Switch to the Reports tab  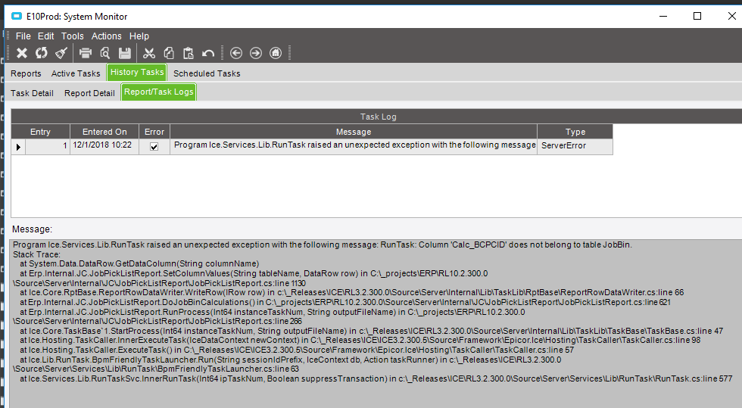pos(26,73)
